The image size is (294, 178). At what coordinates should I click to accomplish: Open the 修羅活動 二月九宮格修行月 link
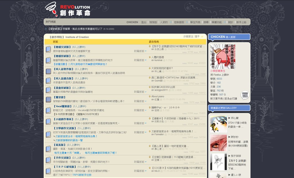80,64
